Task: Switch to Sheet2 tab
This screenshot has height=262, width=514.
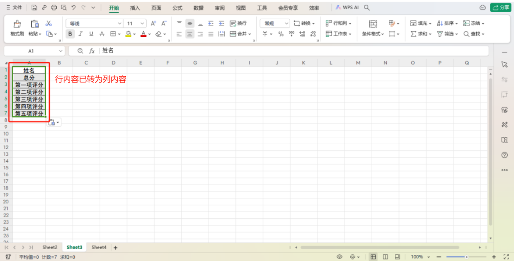Action: tap(50, 248)
